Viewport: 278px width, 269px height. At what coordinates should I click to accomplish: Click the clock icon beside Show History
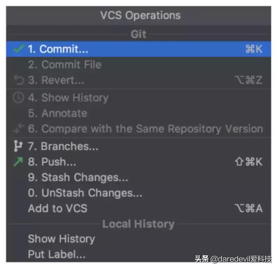[19, 98]
